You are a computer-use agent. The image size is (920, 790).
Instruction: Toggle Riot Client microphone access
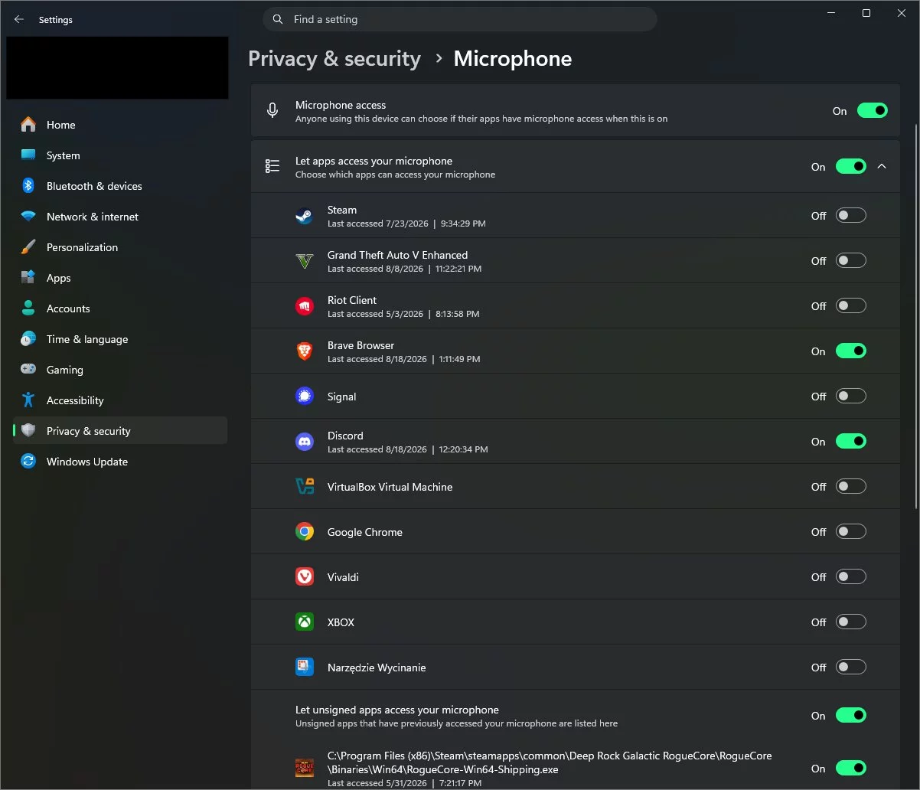point(850,306)
